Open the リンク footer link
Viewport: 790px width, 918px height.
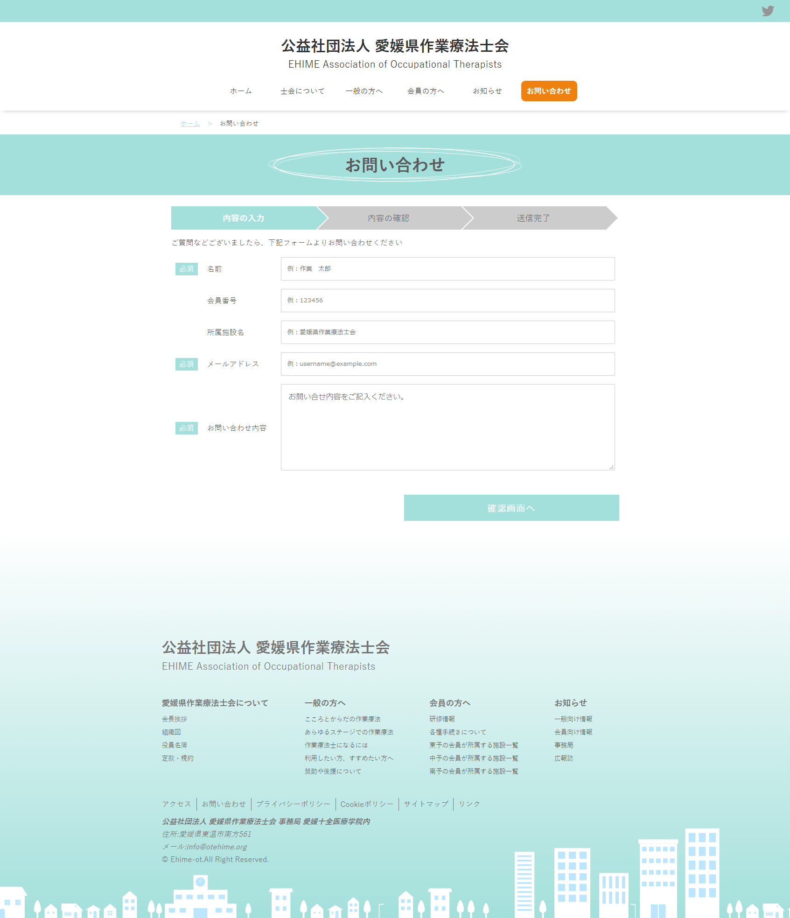click(469, 804)
